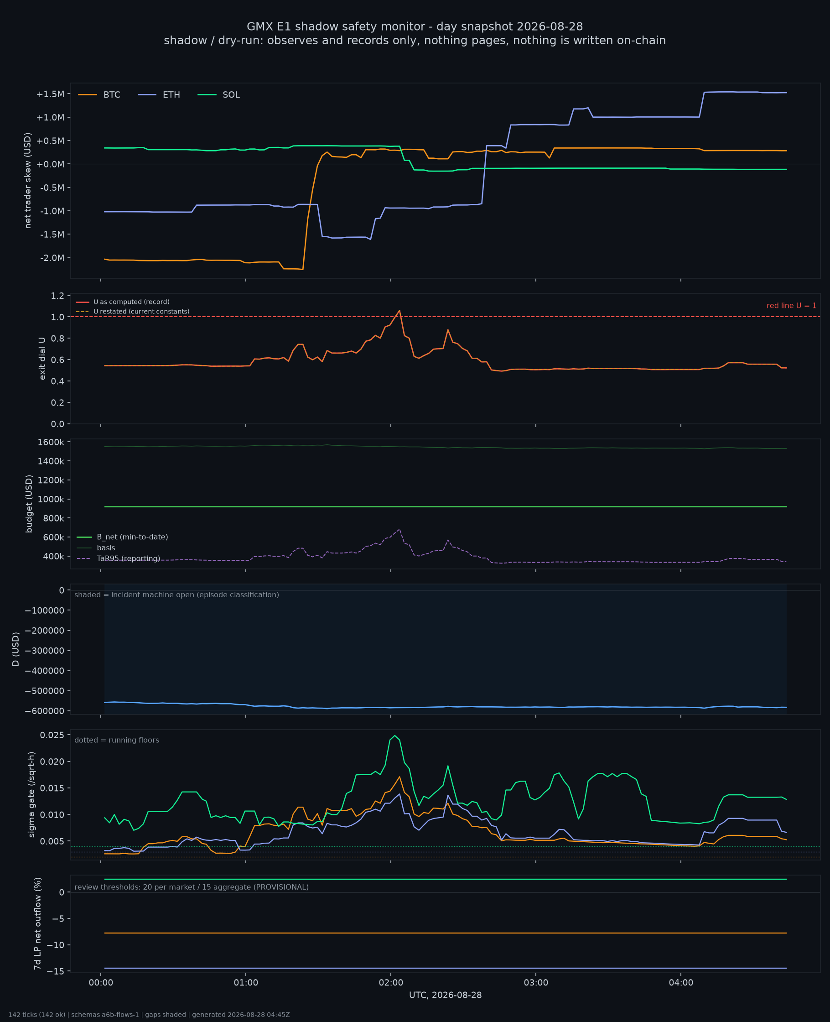Select the ETH legend label in top panel
Screen dimensions: 830x1022
(x=171, y=95)
